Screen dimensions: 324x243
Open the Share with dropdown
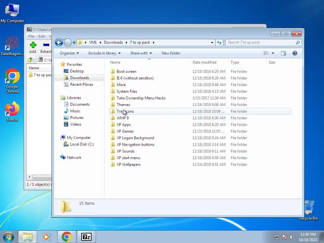point(141,53)
